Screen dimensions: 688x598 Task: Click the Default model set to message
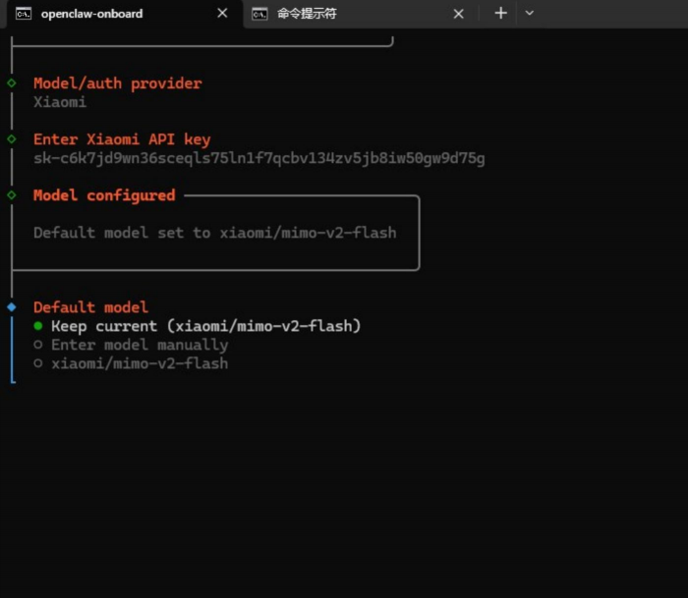[x=214, y=233]
